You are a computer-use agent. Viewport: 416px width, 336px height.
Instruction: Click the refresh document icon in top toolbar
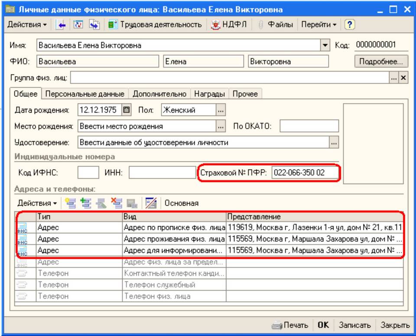[78, 25]
